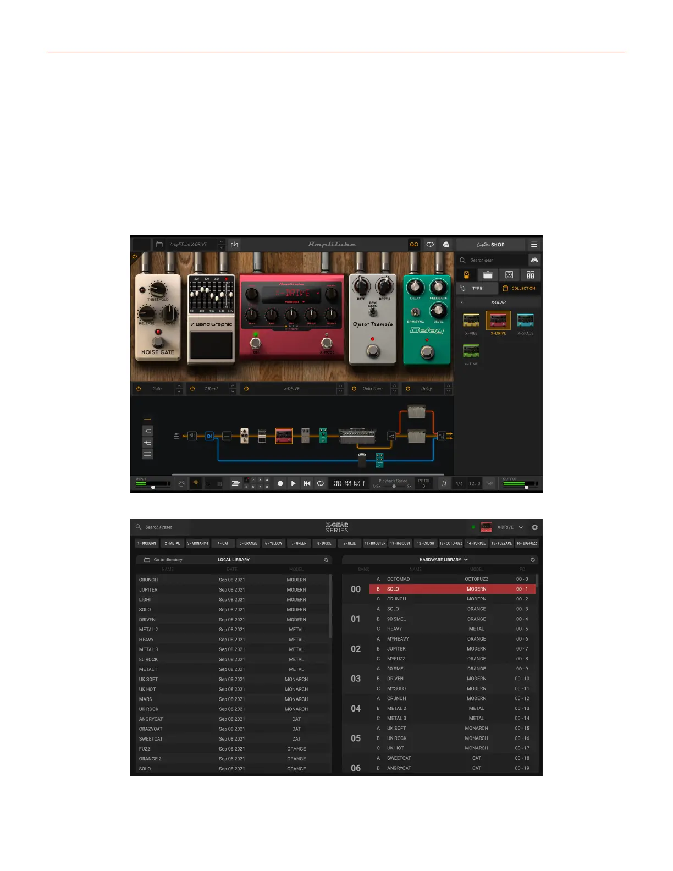Toggle BPM SYNC switch on Delay pedal

(x=416, y=312)
